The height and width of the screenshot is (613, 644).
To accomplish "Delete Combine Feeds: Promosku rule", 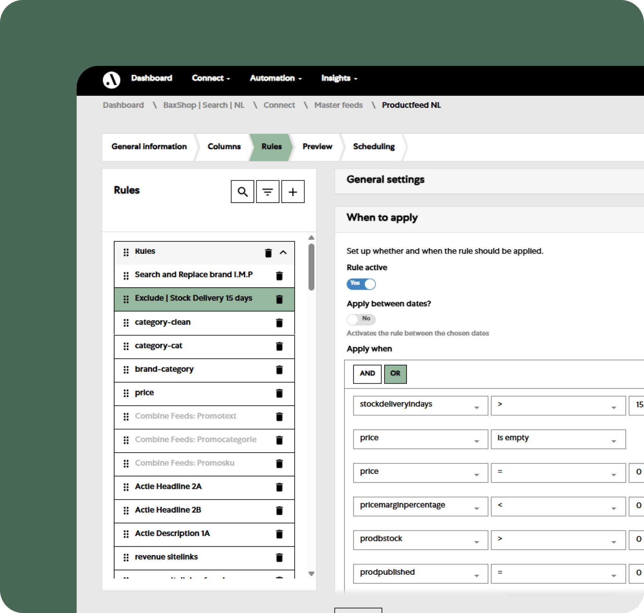I will [279, 464].
